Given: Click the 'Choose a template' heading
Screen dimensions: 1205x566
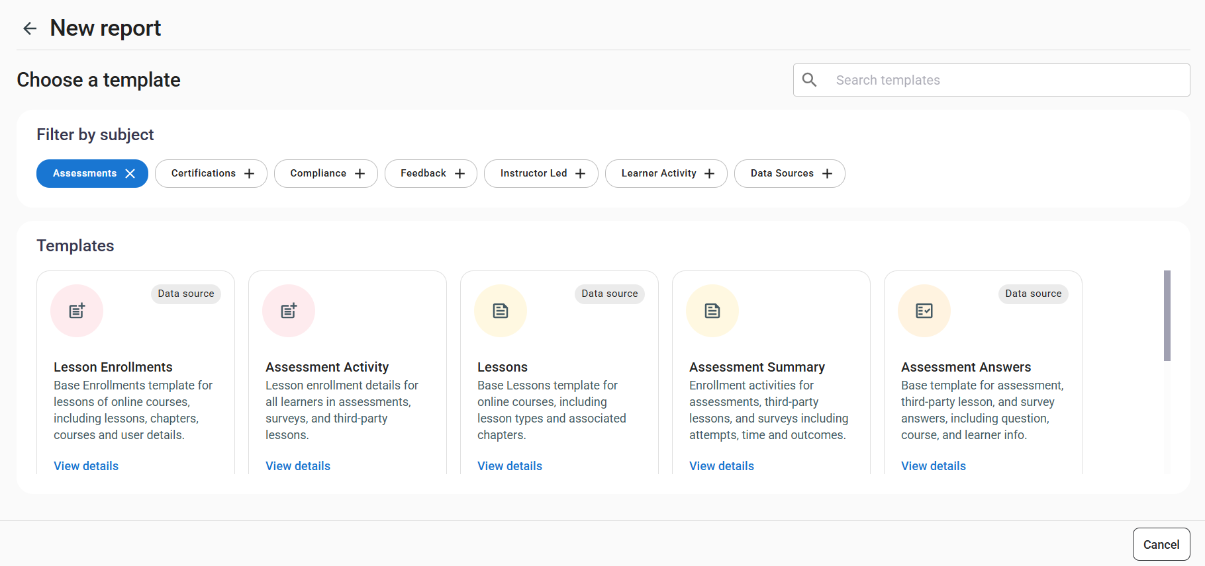Looking at the screenshot, I should click(x=99, y=80).
